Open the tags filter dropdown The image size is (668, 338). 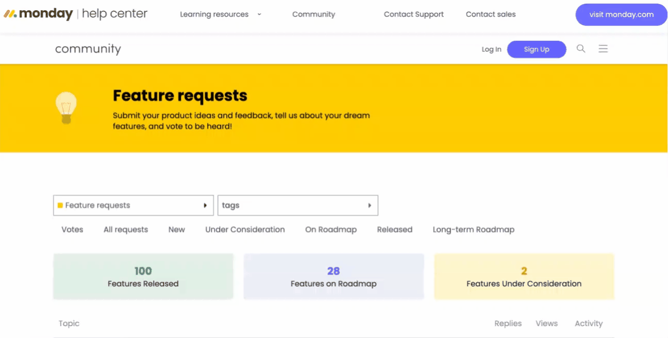[x=298, y=205]
